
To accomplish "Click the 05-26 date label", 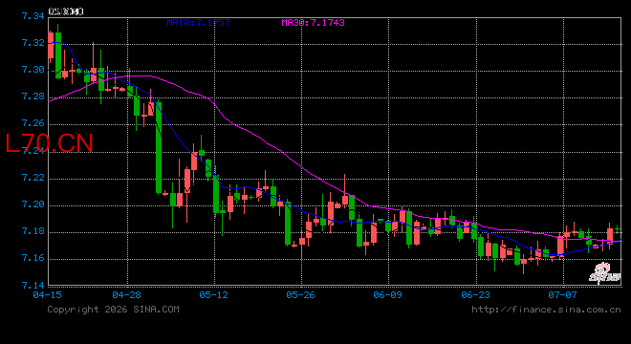I will tap(300, 295).
